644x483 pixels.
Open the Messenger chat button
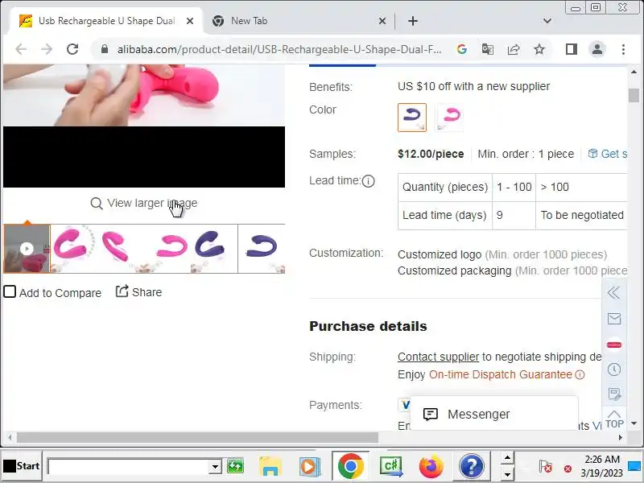point(494,414)
